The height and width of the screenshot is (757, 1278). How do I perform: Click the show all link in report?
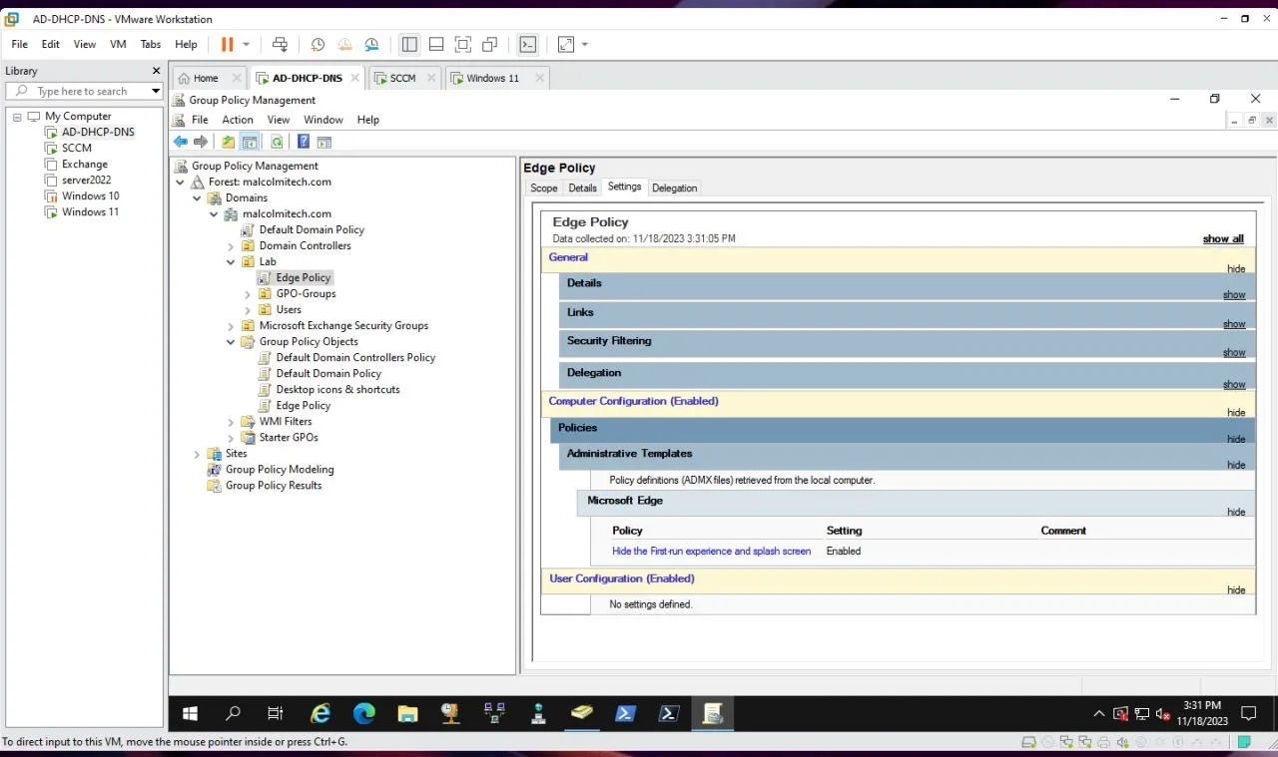(1223, 239)
